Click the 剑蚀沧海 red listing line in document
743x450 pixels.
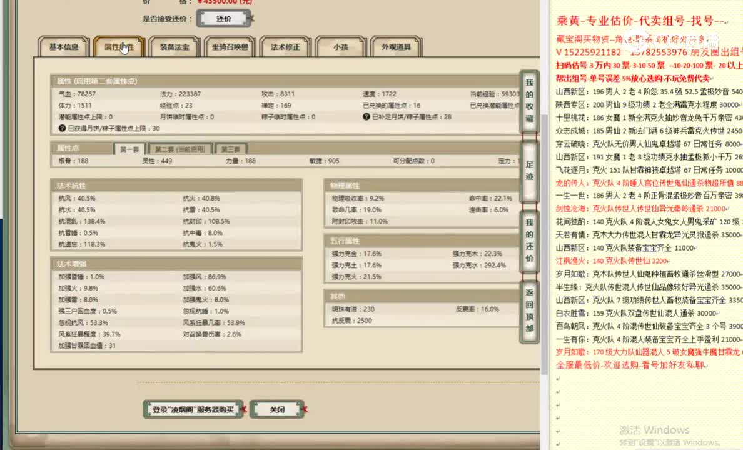[641, 209]
